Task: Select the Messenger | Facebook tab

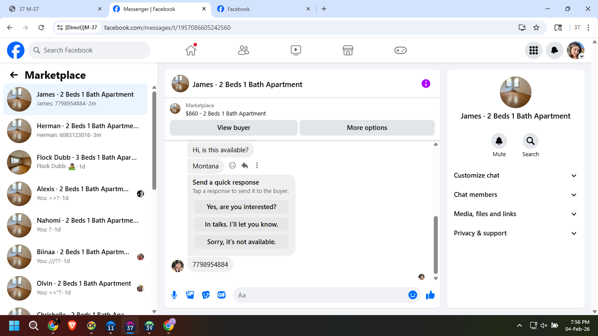Action: pos(160,9)
